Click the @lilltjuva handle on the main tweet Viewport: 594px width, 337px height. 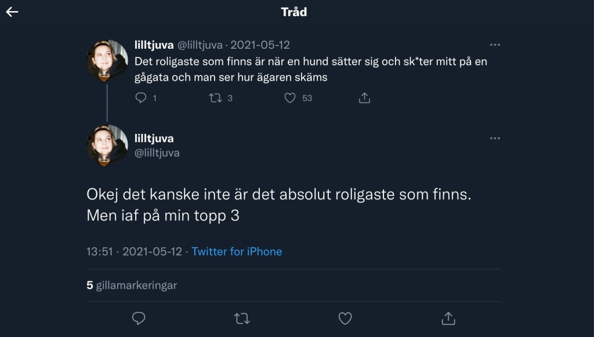click(x=157, y=153)
